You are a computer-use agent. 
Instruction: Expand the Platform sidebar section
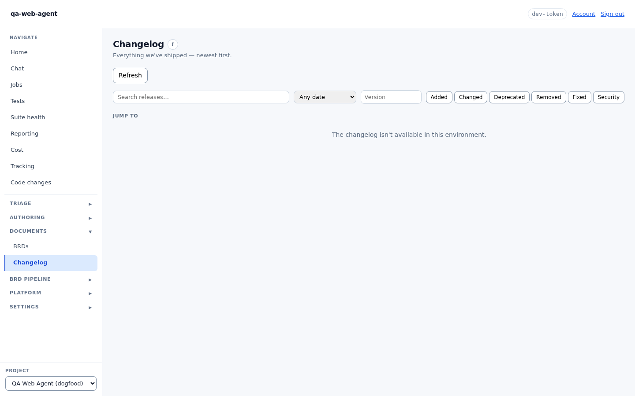[51, 293]
